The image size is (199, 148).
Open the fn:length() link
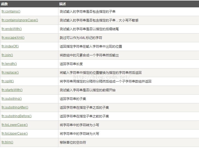(9, 64)
